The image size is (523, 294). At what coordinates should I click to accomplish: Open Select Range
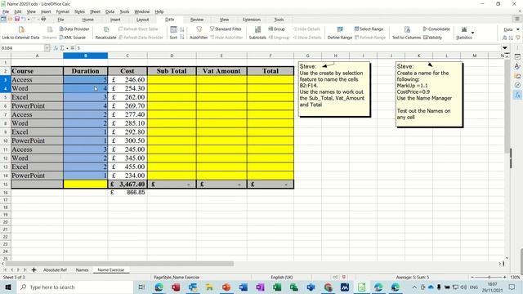pyautogui.click(x=369, y=29)
